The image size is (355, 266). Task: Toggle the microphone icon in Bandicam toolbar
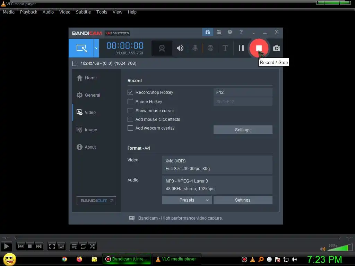(195, 48)
